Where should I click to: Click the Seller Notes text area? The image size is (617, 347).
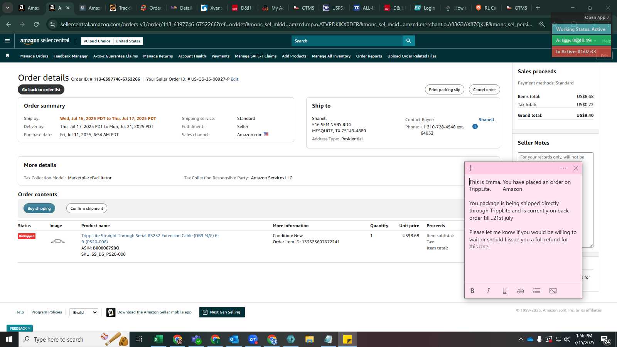[x=555, y=200]
